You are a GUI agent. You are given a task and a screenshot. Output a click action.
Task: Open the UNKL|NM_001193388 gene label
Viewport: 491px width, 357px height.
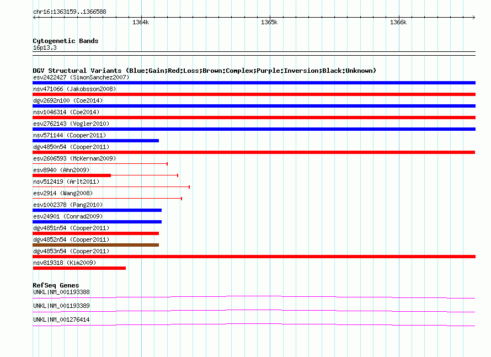(61, 292)
